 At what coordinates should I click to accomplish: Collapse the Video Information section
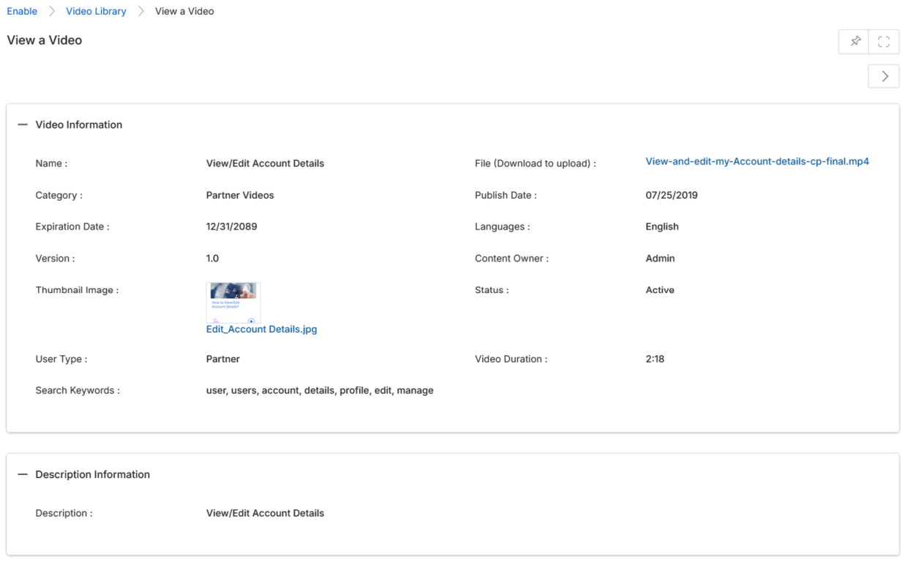[x=23, y=125]
